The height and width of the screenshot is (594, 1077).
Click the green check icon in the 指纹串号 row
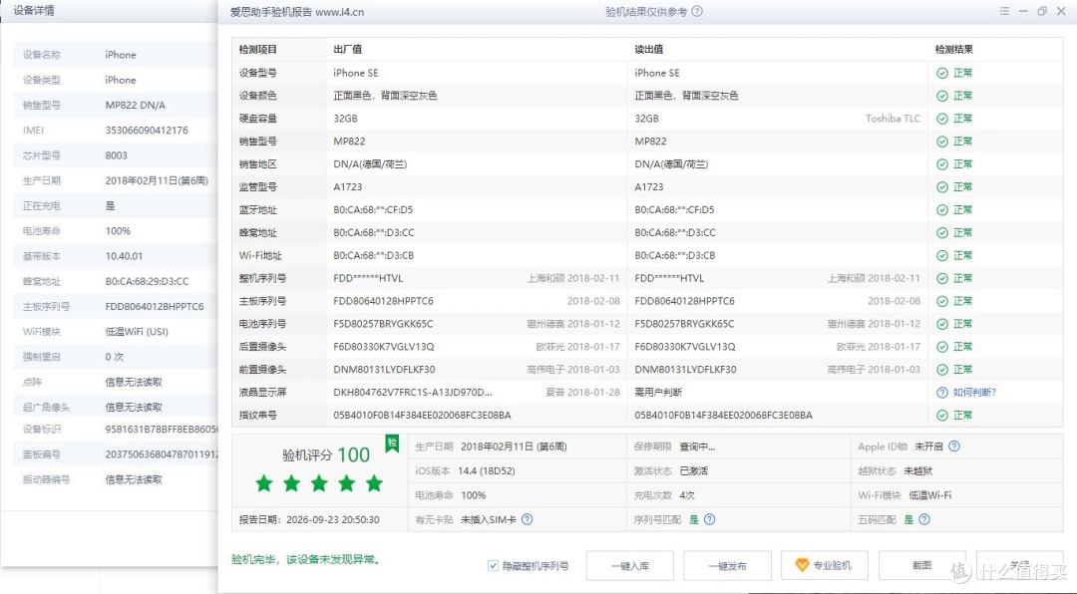[x=942, y=416]
